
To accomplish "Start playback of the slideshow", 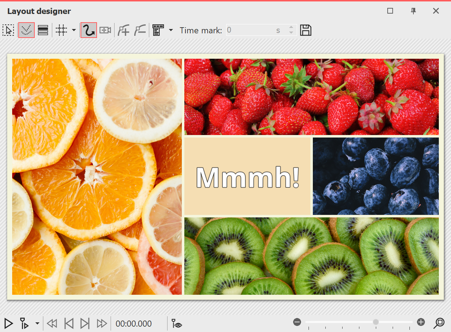I will point(8,323).
